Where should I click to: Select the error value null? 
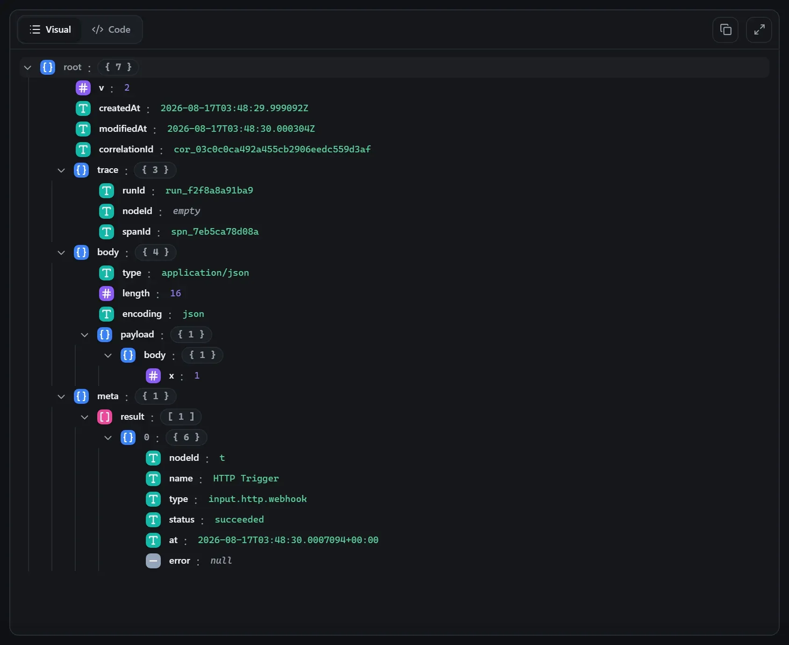(x=221, y=561)
